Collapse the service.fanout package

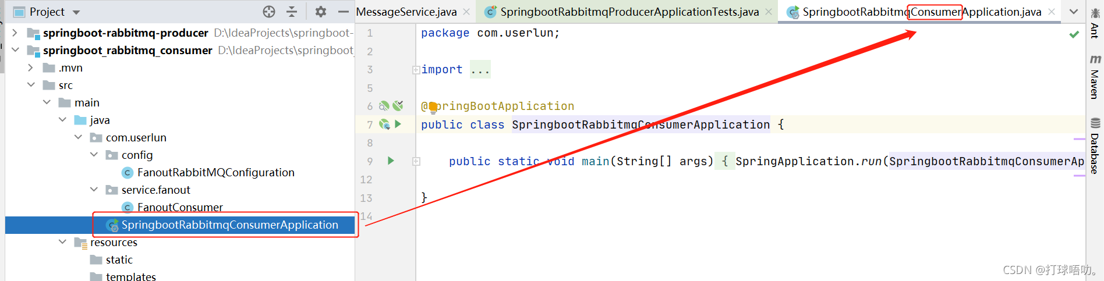point(94,190)
